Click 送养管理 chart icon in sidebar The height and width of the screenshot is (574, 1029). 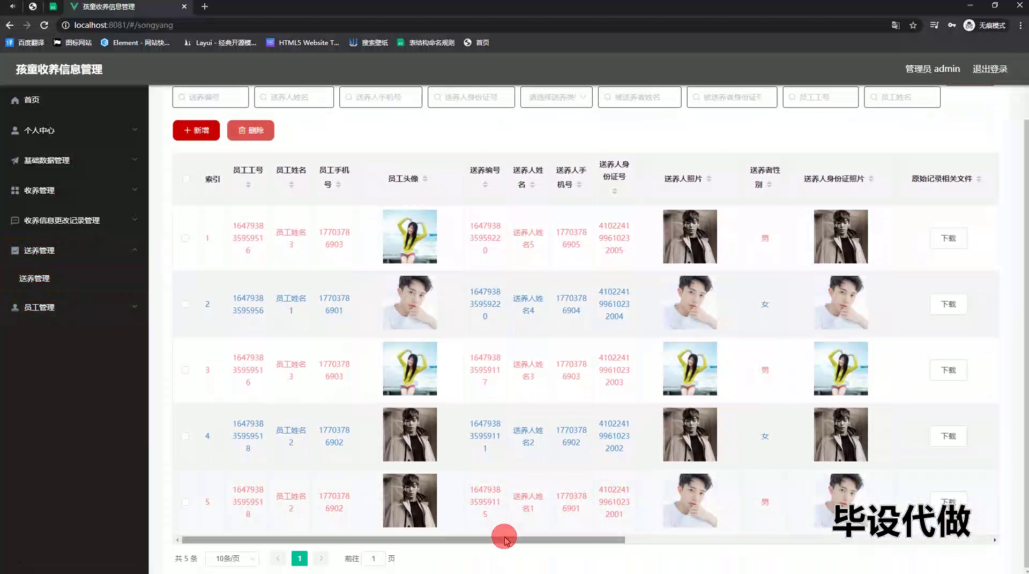[x=15, y=250]
